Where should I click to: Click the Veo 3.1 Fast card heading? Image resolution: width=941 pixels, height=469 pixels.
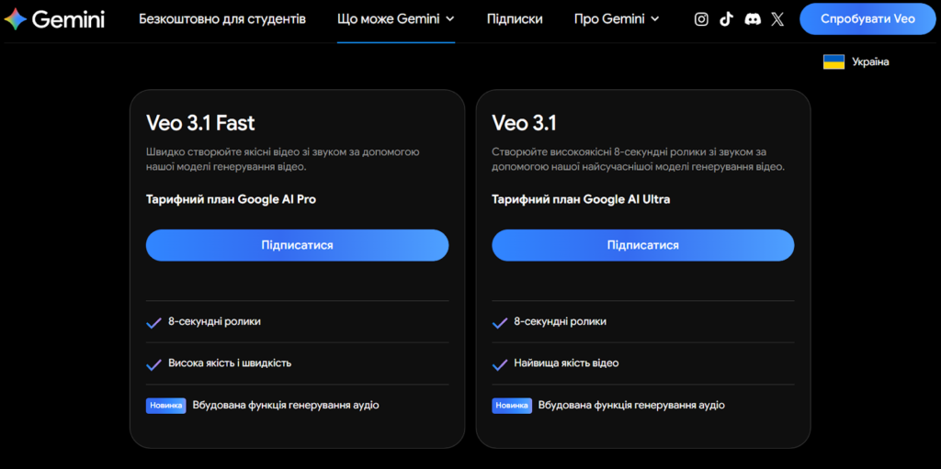[200, 123]
